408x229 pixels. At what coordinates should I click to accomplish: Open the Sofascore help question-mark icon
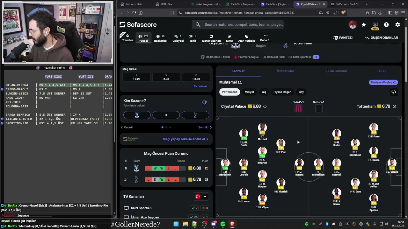tap(386, 24)
